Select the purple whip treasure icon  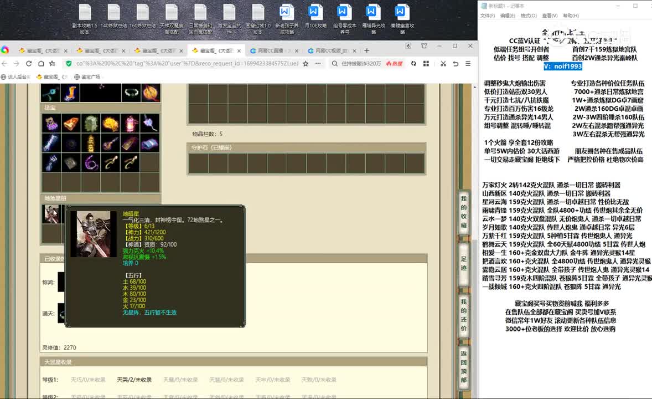pos(90,162)
